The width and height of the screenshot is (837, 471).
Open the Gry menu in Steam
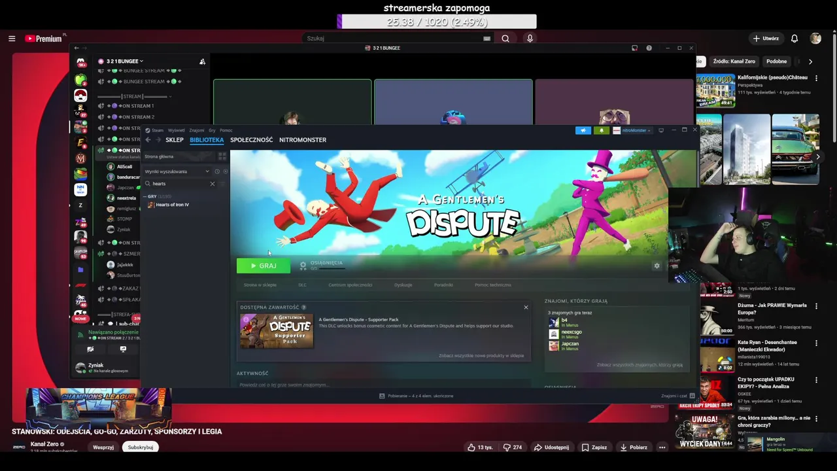pos(212,130)
